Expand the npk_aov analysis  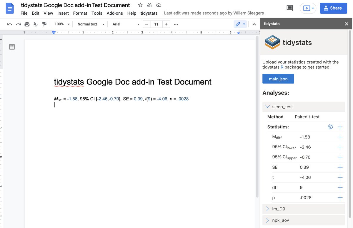pos(304,220)
